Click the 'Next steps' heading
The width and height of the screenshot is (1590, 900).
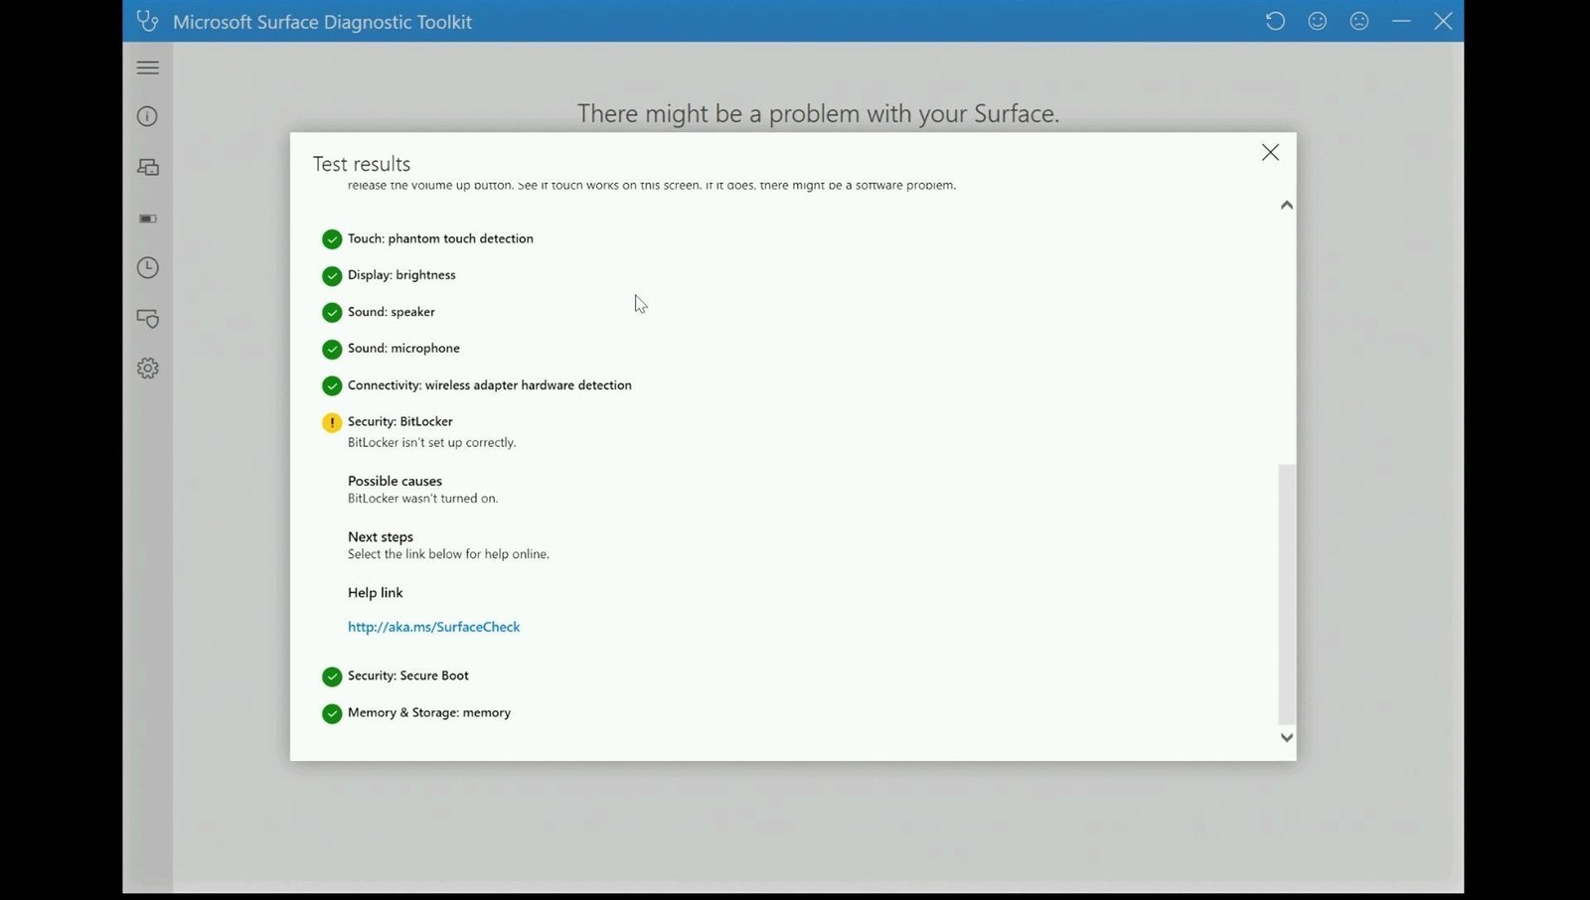[381, 536]
